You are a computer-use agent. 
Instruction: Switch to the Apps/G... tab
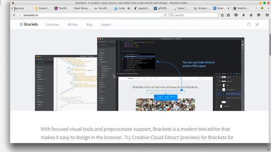pyautogui.click(x=142, y=8)
